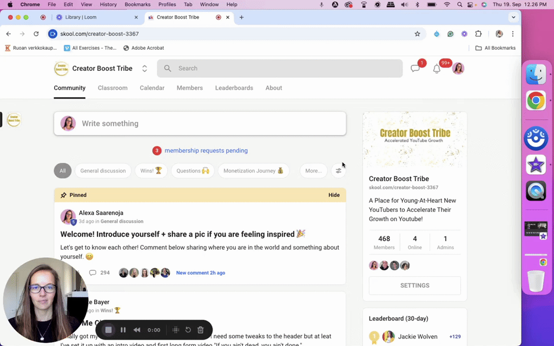Open New comment 2h ago link
This screenshot has width=554, height=346.
click(x=200, y=272)
